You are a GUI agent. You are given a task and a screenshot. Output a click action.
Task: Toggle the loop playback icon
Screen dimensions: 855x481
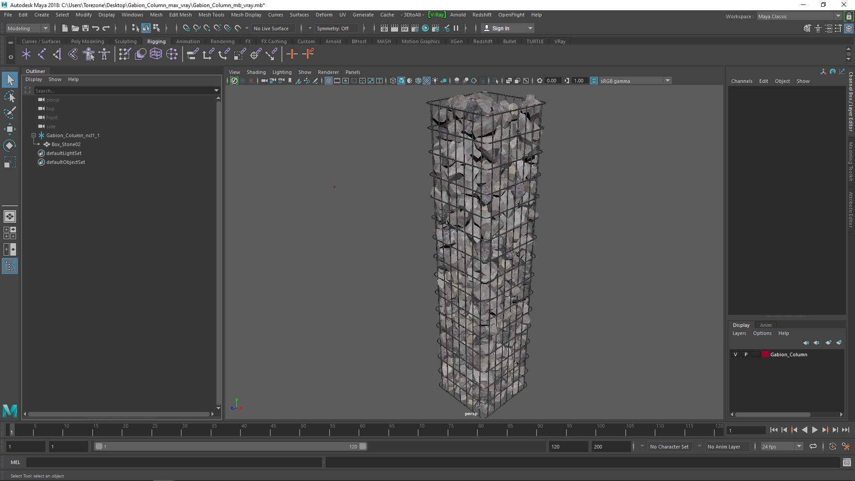click(x=813, y=446)
